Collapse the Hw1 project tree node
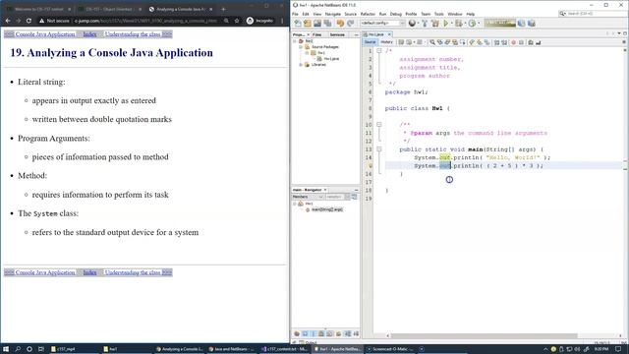This screenshot has width=629, height=354. coord(295,41)
